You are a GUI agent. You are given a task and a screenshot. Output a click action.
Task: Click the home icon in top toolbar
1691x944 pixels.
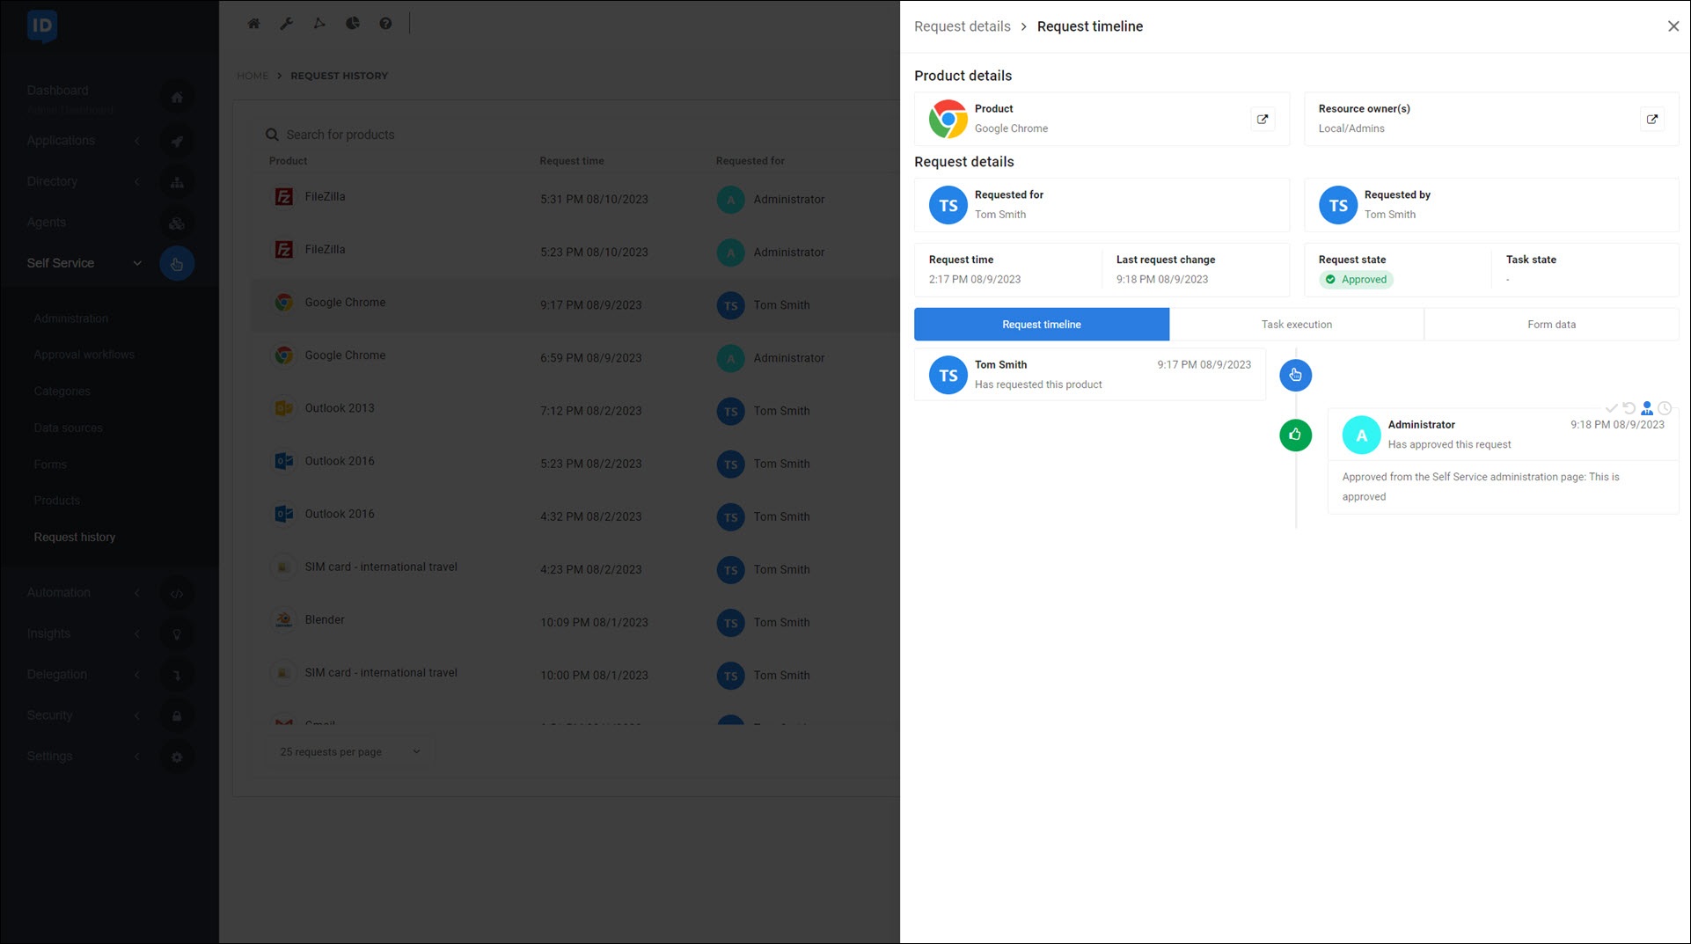(x=253, y=24)
